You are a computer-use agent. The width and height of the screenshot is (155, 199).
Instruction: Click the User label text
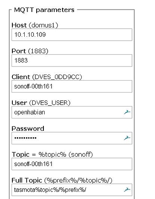[20, 102]
